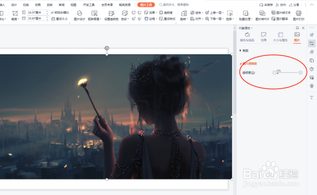Switch to the 视图 view ribbon tab
Screen dimensions: 317x195
[x=73, y=5]
